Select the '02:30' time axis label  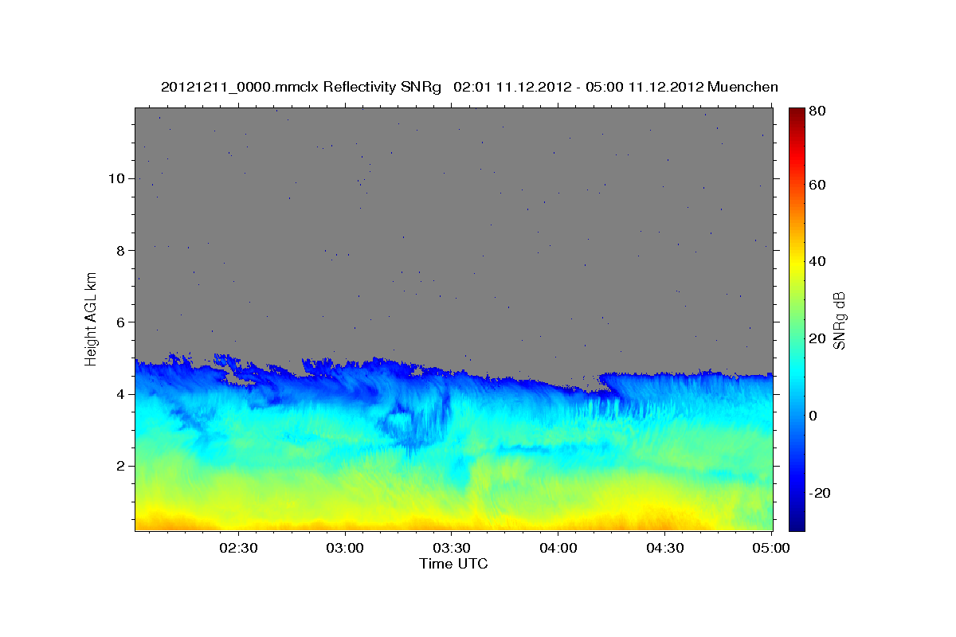238,548
